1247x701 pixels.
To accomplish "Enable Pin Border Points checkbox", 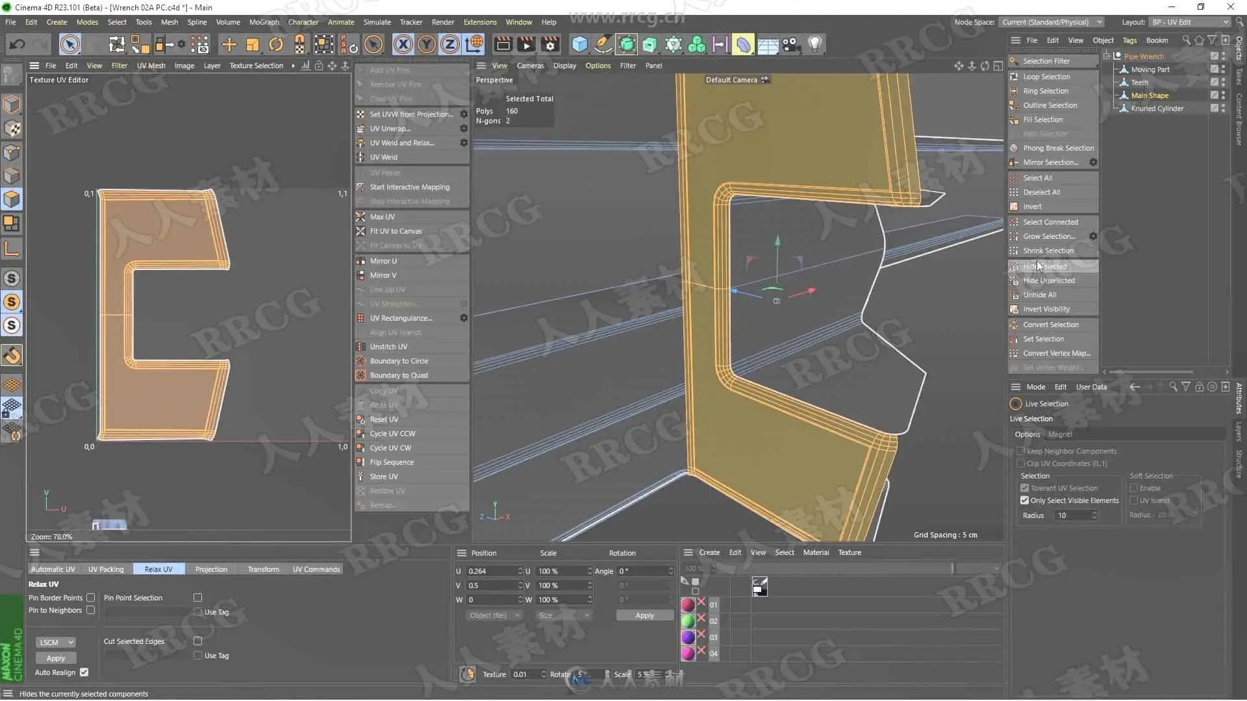I will click(x=91, y=598).
